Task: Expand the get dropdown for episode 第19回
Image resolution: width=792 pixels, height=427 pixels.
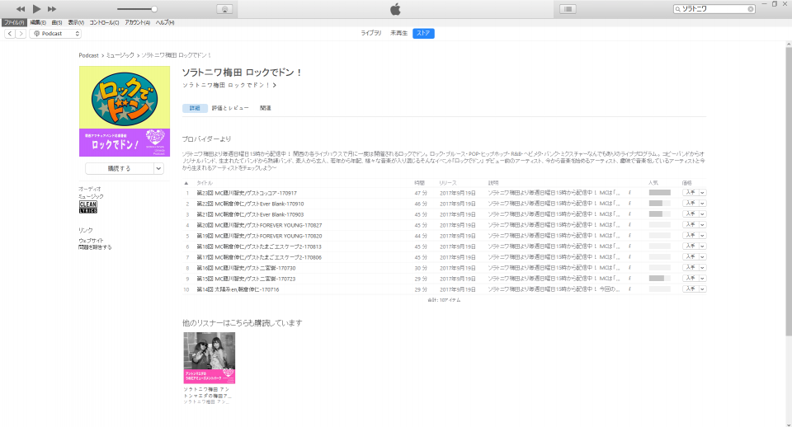Action: (x=702, y=236)
